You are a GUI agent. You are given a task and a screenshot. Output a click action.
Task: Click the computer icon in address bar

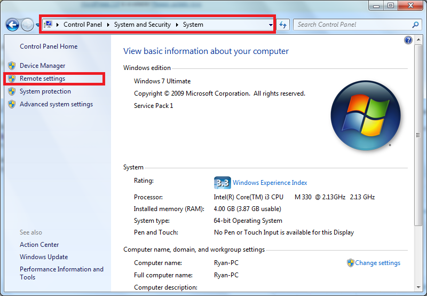(48, 25)
